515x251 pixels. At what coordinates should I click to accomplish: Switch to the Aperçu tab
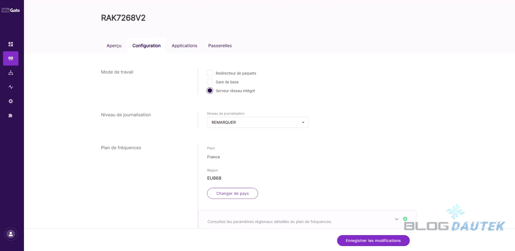click(x=114, y=46)
